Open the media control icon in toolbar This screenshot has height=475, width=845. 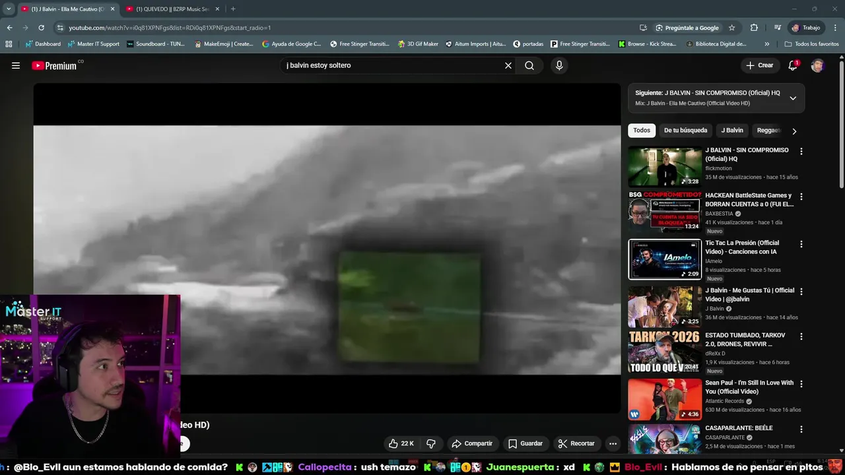pyautogui.click(x=777, y=28)
